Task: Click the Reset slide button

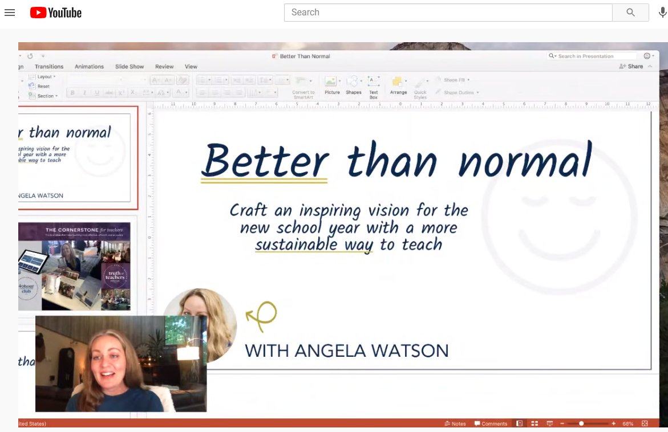Action: coord(39,86)
